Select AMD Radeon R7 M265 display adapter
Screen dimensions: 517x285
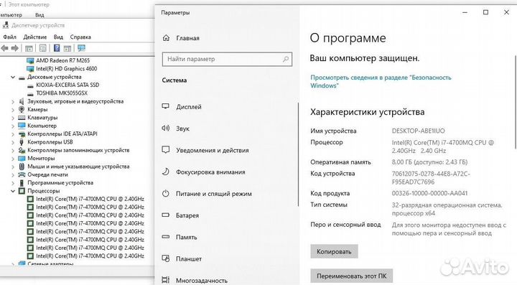tap(62, 60)
